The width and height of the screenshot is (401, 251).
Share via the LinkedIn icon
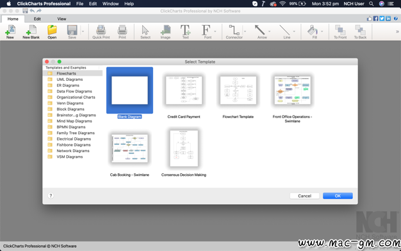tap(388, 19)
